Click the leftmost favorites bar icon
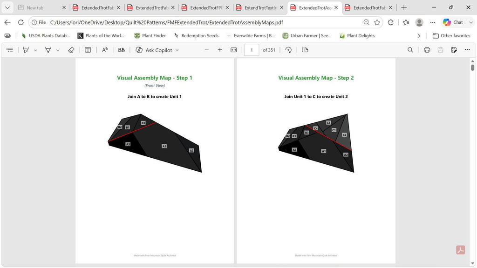477x268 pixels. (7, 35)
